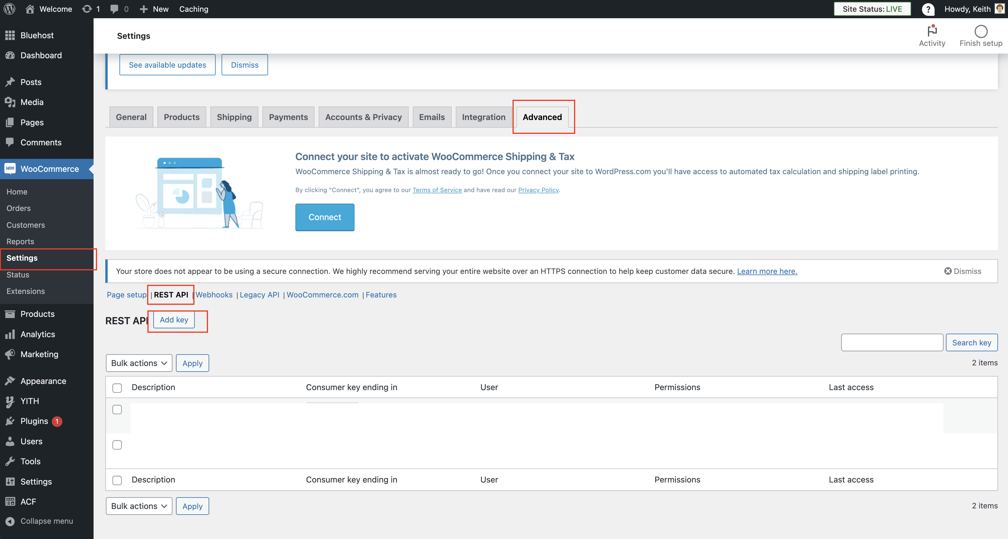Click the top Apply button
This screenshot has height=539, width=1008.
tap(192, 363)
